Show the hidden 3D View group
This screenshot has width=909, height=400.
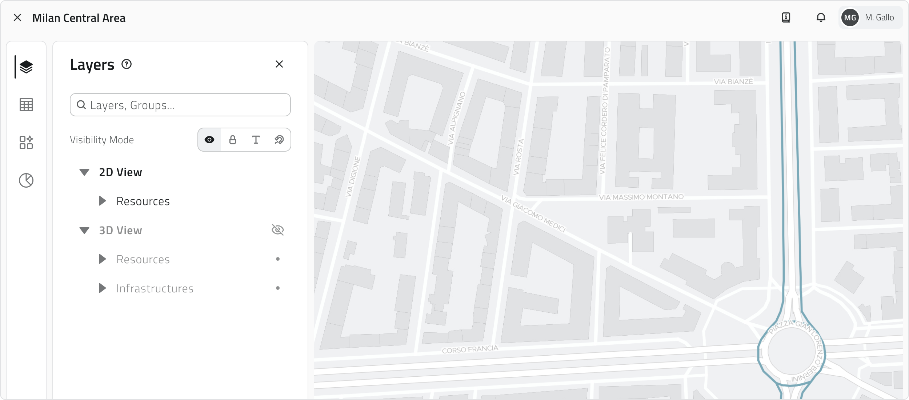(x=278, y=230)
